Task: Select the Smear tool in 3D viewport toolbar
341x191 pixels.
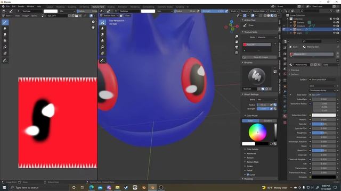Action: click(x=103, y=34)
